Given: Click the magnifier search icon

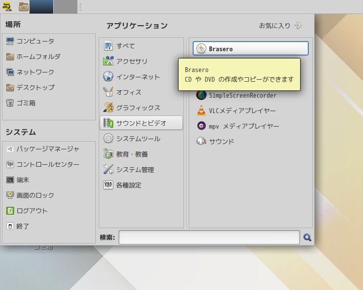Looking at the screenshot, I should [307, 237].
